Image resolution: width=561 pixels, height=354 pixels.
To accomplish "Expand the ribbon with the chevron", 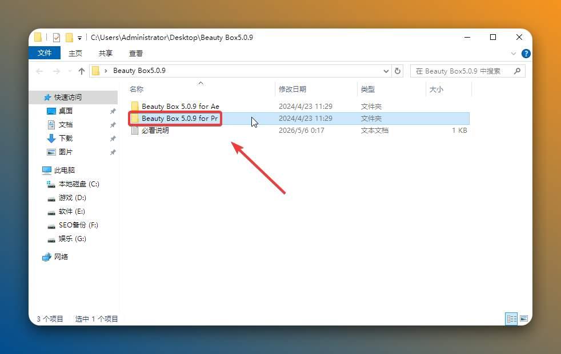I will 514,54.
